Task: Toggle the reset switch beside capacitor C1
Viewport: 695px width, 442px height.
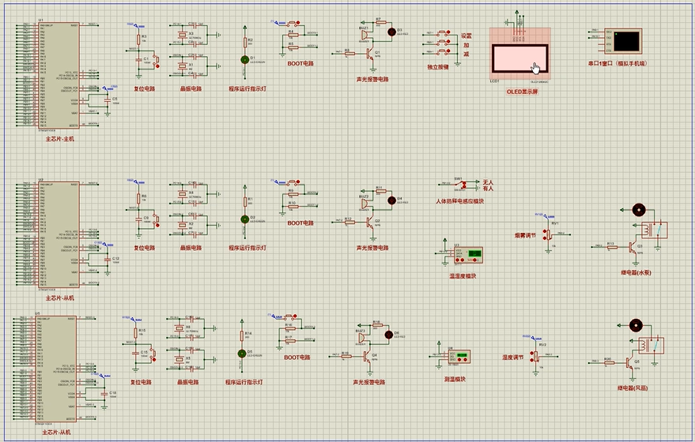Action: click(155, 60)
